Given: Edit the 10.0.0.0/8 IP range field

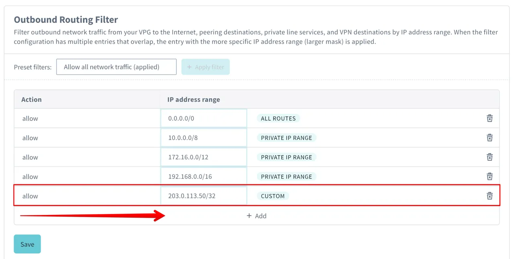Looking at the screenshot, I should (204, 138).
